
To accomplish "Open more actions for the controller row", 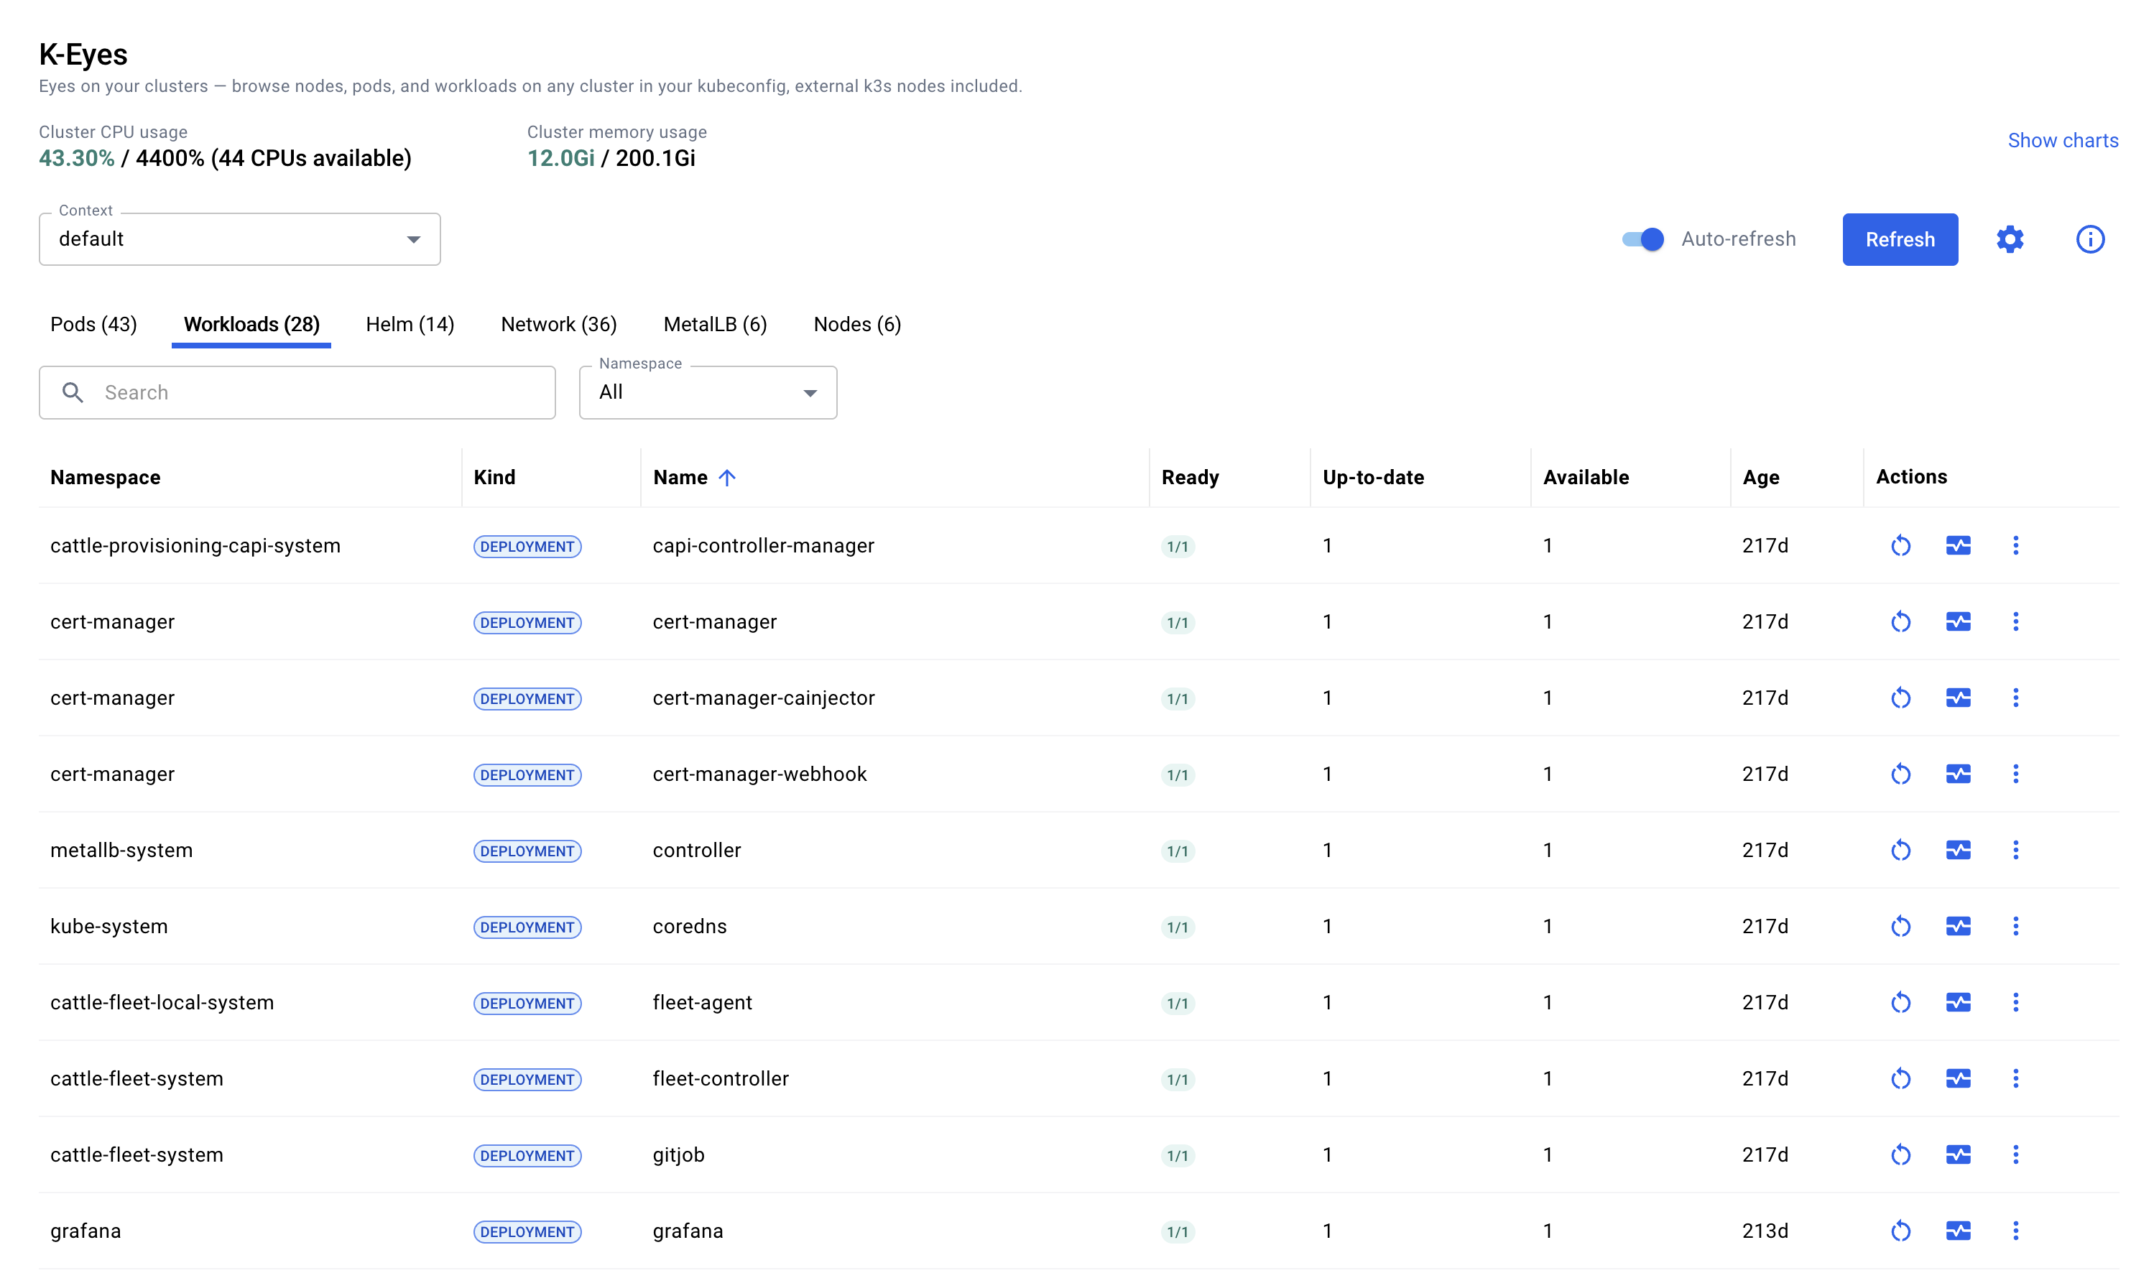I will [x=2015, y=850].
